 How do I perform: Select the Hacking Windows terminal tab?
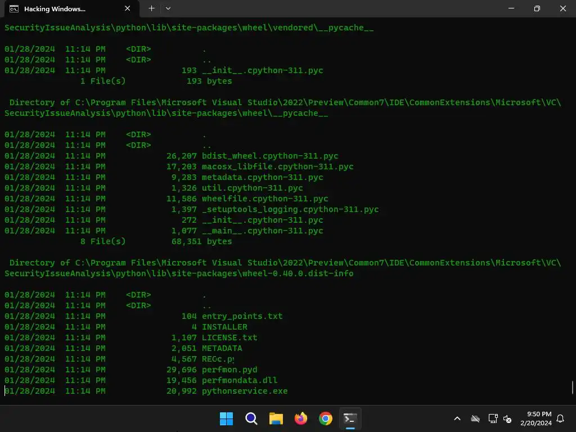(x=71, y=9)
